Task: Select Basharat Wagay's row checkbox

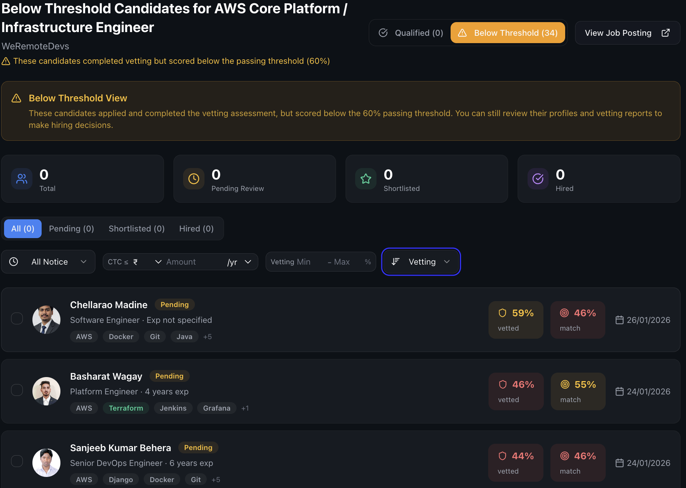Action: [17, 390]
